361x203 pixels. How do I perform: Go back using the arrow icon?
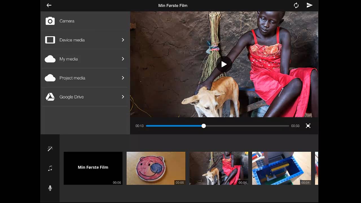(x=49, y=5)
